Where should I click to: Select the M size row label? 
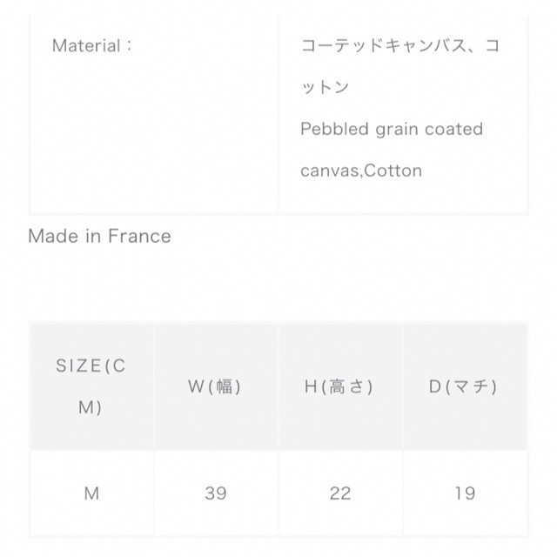click(91, 493)
